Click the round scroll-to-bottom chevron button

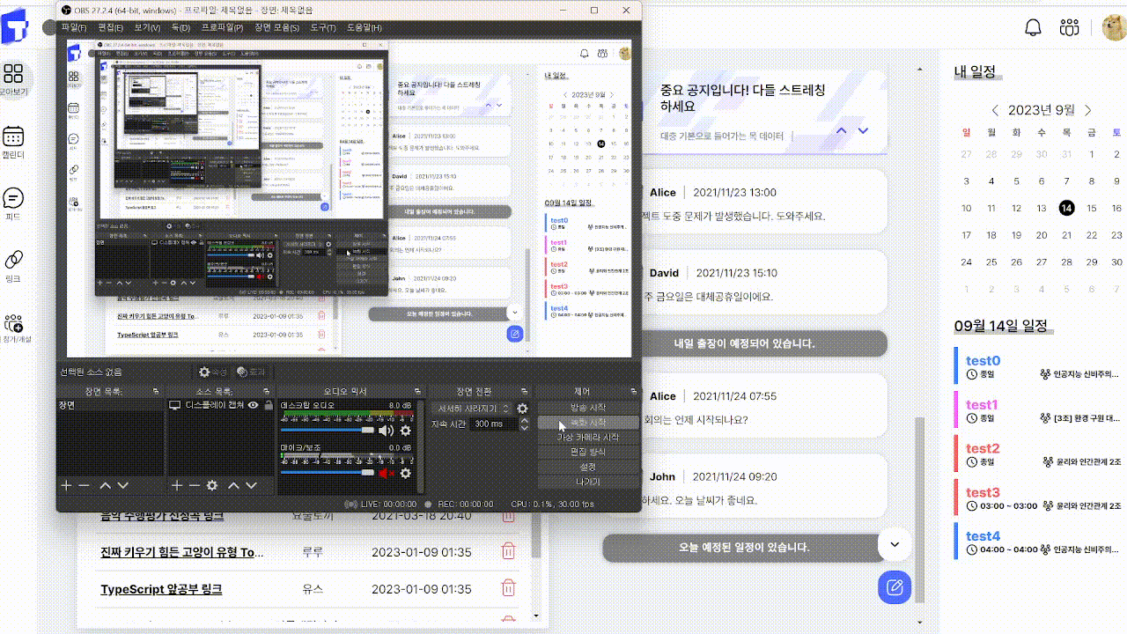pyautogui.click(x=895, y=544)
